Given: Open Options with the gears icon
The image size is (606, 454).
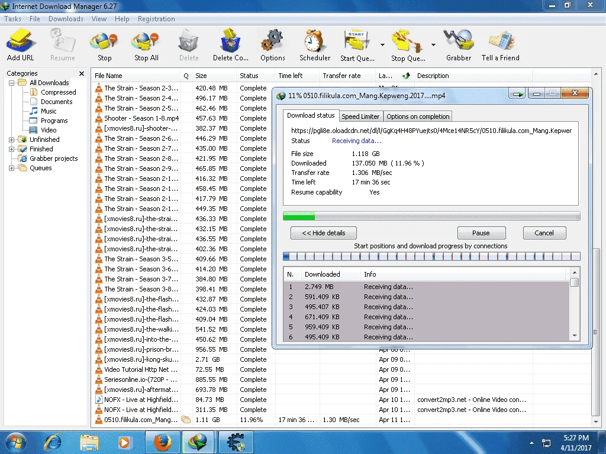Looking at the screenshot, I should point(272,44).
